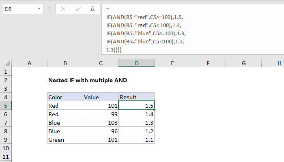Image resolution: width=284 pixels, height=162 pixels.
Task: Click the Select All corner triangle
Action: coord(7,64)
